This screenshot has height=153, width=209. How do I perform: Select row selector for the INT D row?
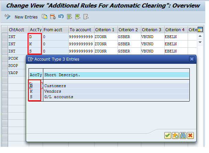click(x=5, y=37)
